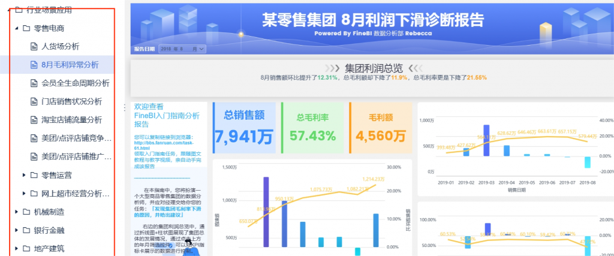Click the report title 某零售集团 8月利润下滑诊断报告
614x256 pixels.
pos(373,19)
